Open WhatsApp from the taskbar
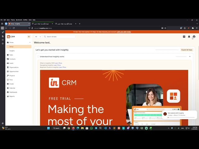This screenshot has height=149, width=199. (91, 128)
